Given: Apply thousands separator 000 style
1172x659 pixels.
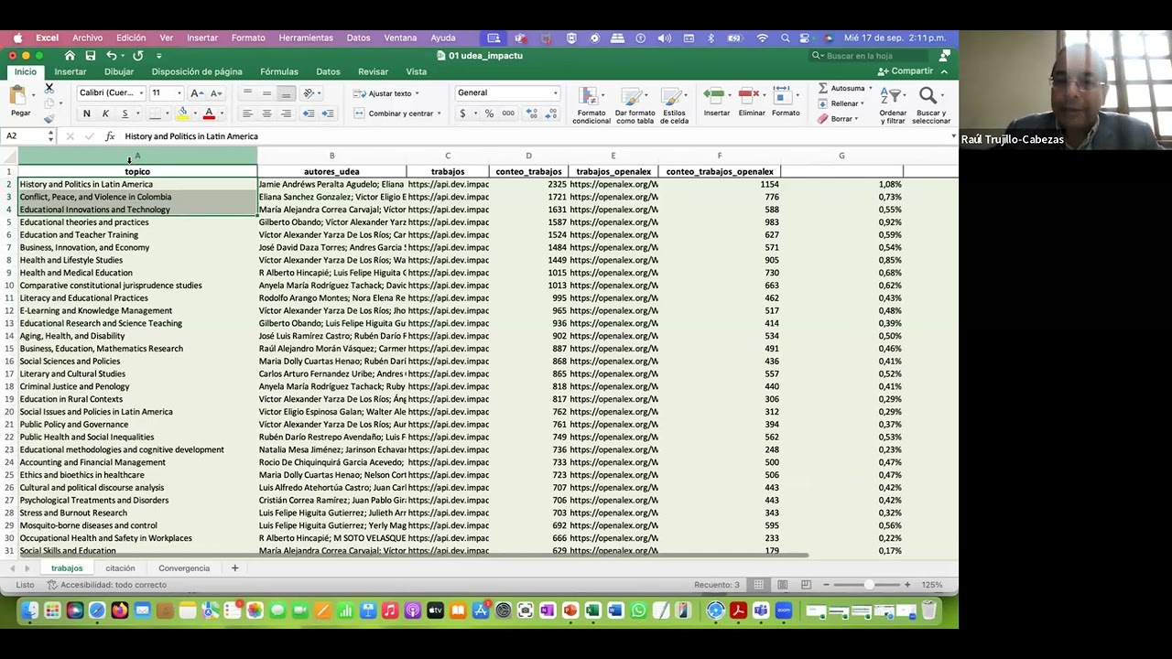Looking at the screenshot, I should tap(508, 113).
